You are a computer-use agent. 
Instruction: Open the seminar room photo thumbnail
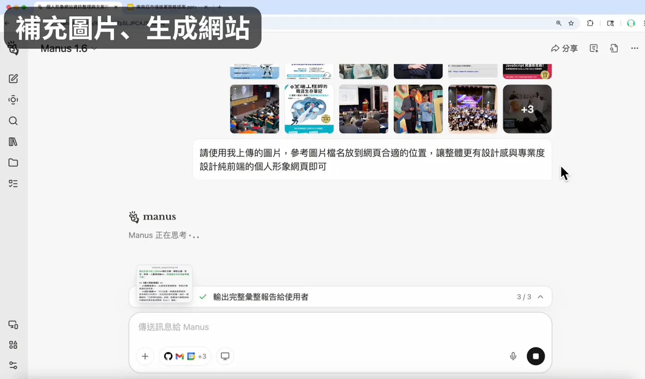point(364,109)
